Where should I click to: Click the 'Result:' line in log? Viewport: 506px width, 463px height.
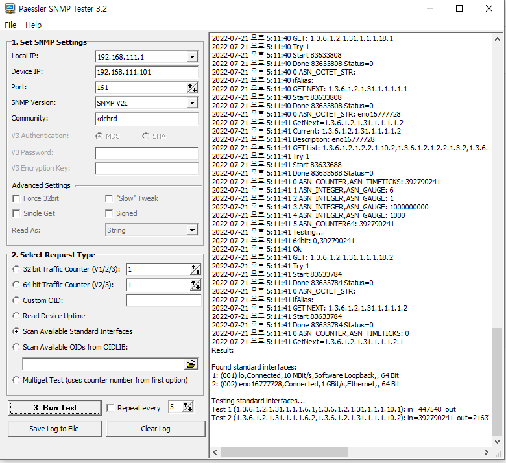(223, 350)
